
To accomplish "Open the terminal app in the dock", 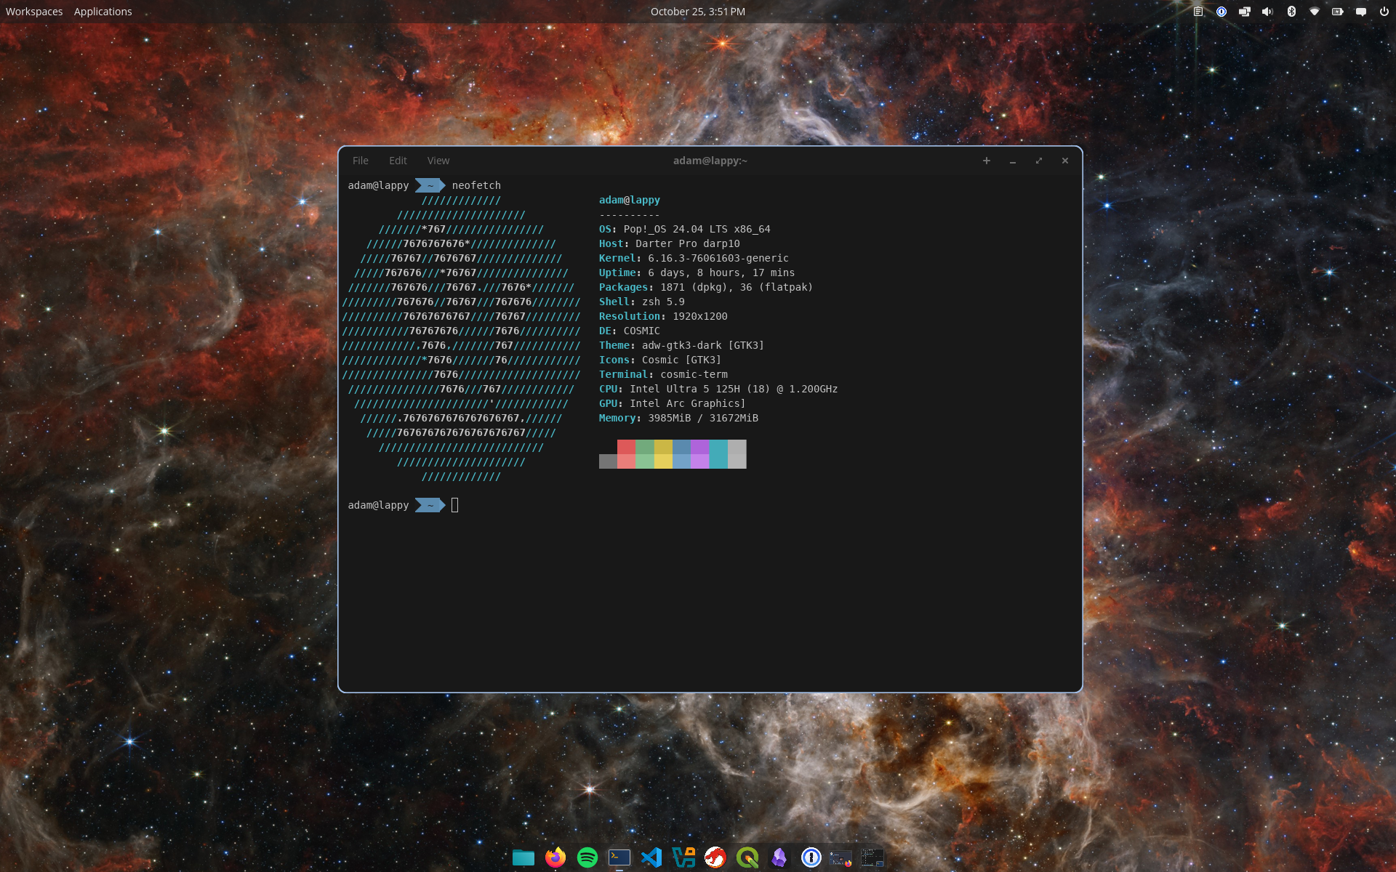I will pos(619,857).
